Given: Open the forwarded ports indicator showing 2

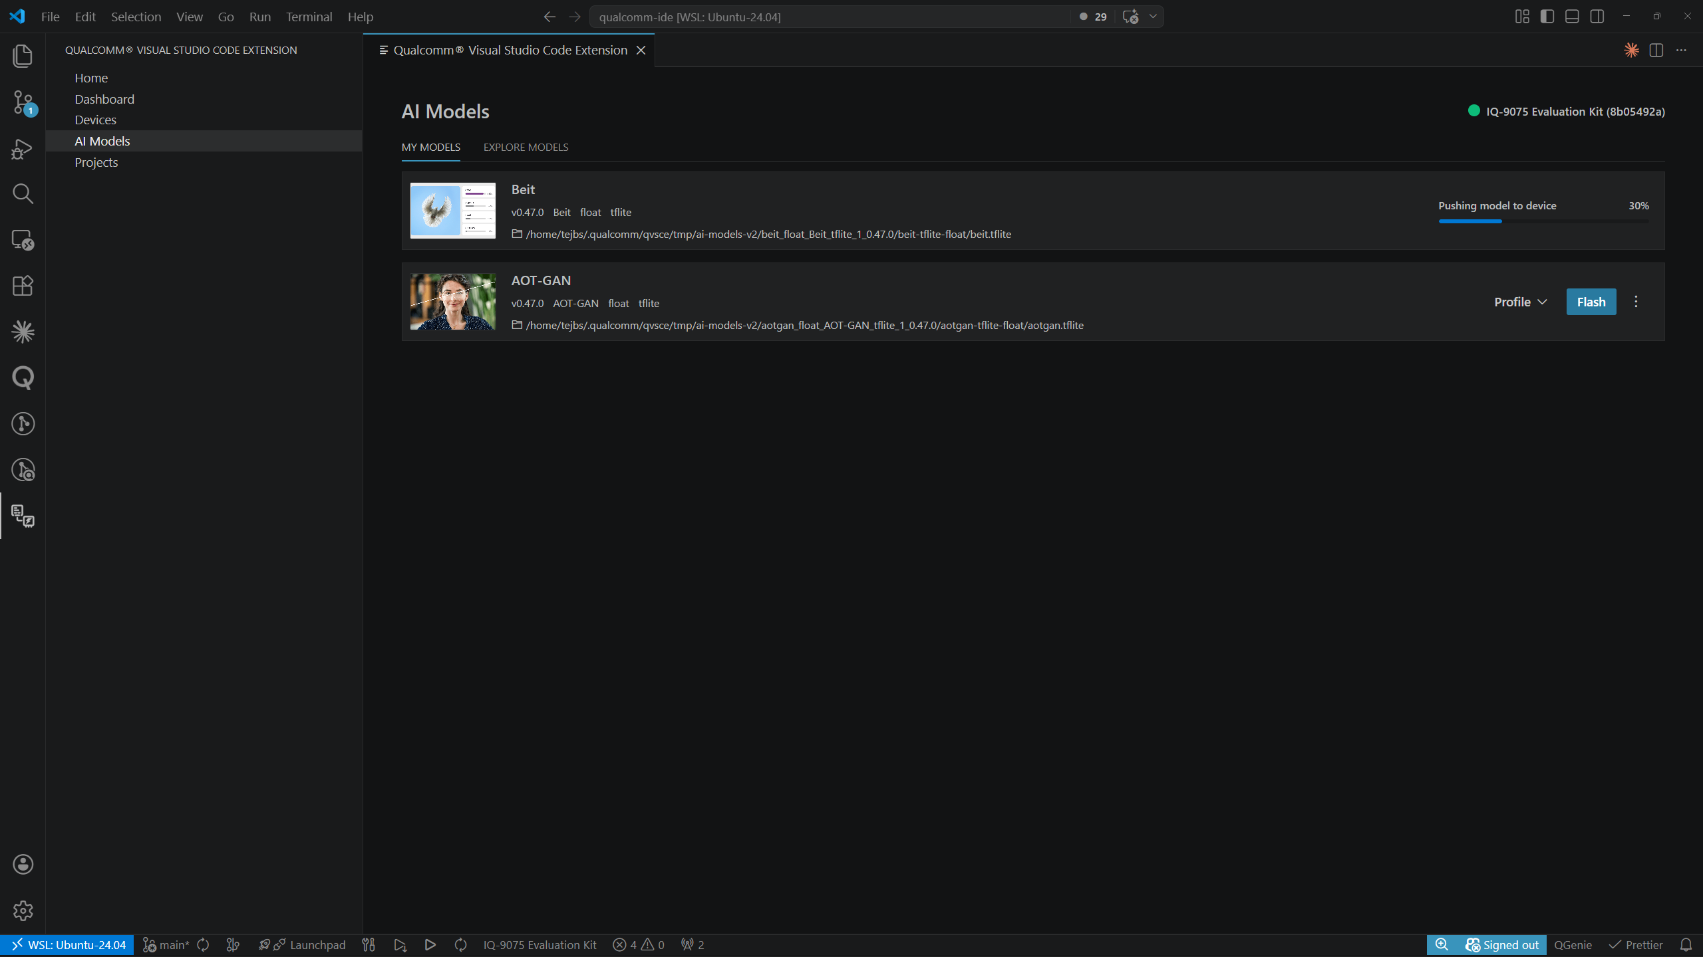Looking at the screenshot, I should (693, 944).
